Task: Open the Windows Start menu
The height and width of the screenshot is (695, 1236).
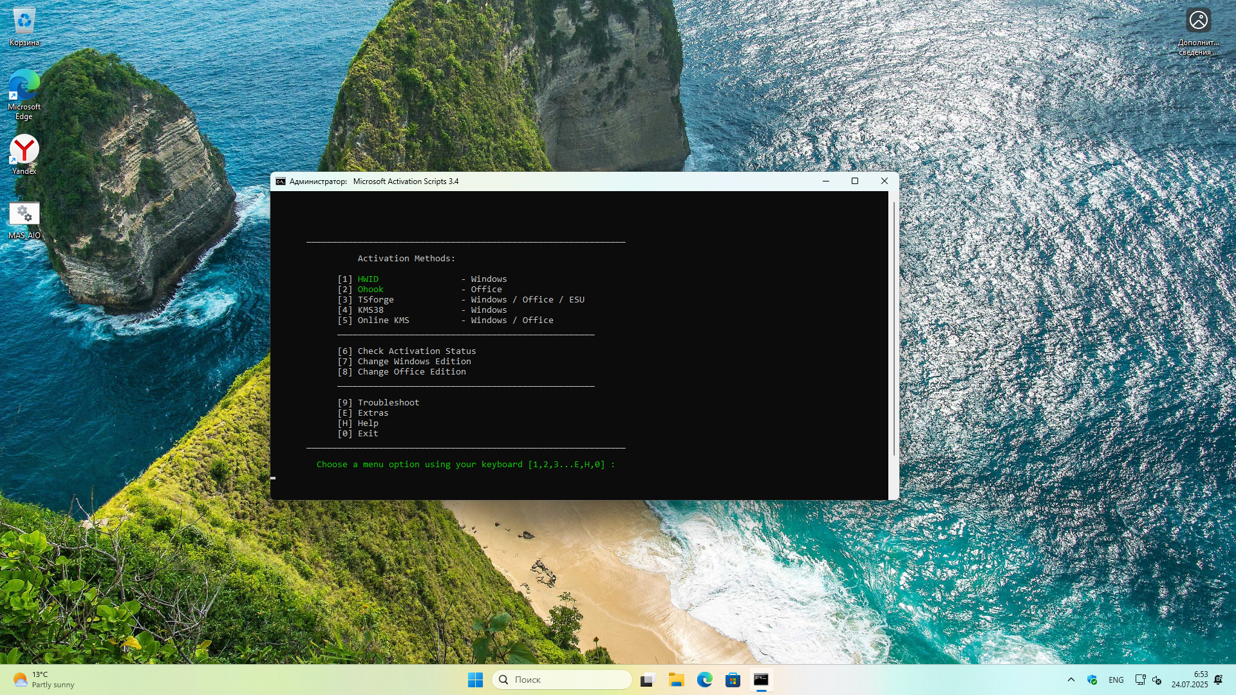Action: coord(475,680)
